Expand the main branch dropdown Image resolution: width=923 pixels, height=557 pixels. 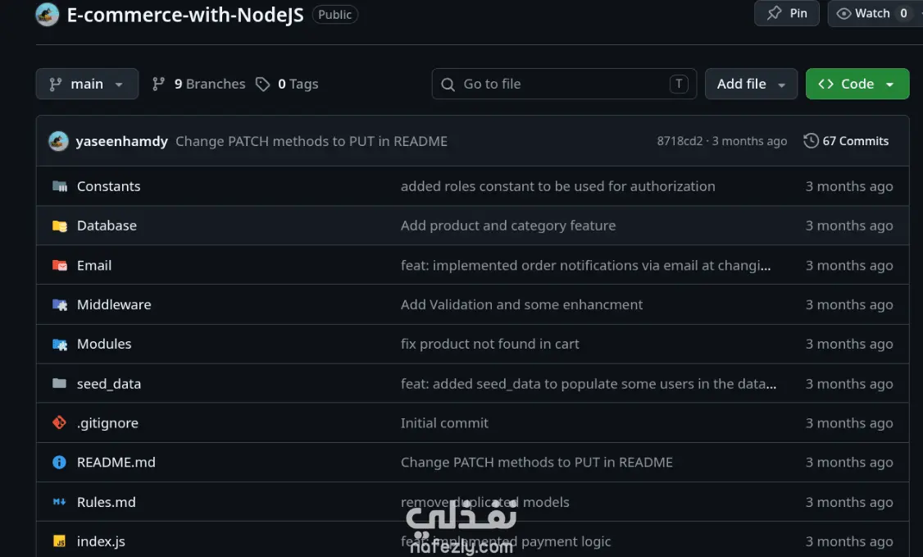87,84
